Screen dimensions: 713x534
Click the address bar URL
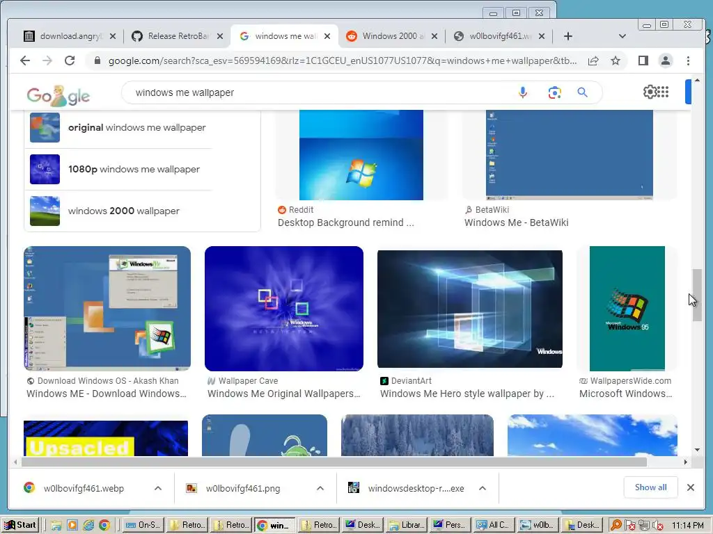[343, 61]
